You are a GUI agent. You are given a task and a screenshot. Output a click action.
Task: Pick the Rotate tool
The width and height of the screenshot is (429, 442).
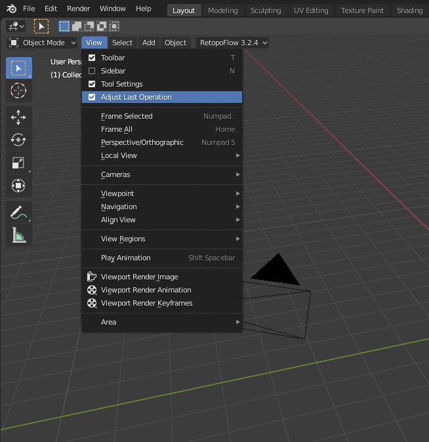tap(18, 140)
